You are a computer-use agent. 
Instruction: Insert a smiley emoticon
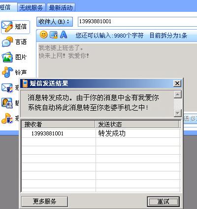point(43,35)
